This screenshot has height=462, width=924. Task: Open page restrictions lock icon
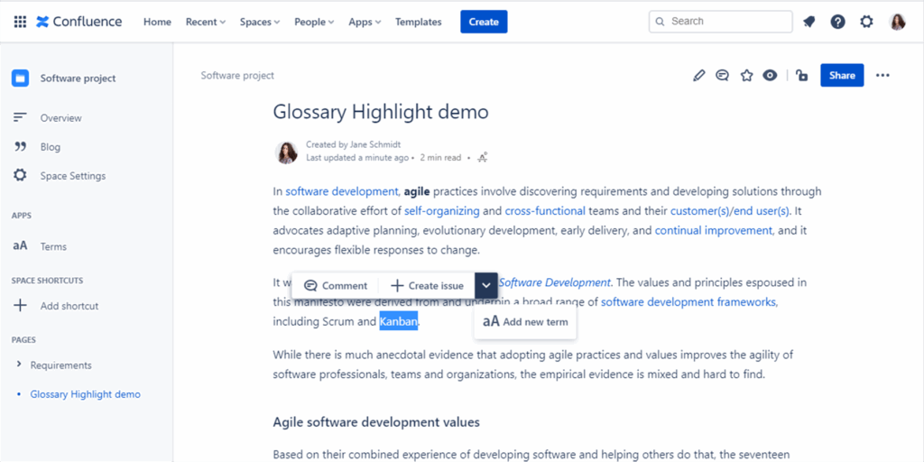pyautogui.click(x=801, y=76)
